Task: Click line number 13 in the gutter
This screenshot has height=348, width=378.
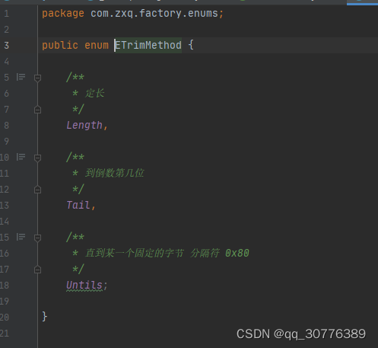Action: click(x=5, y=206)
